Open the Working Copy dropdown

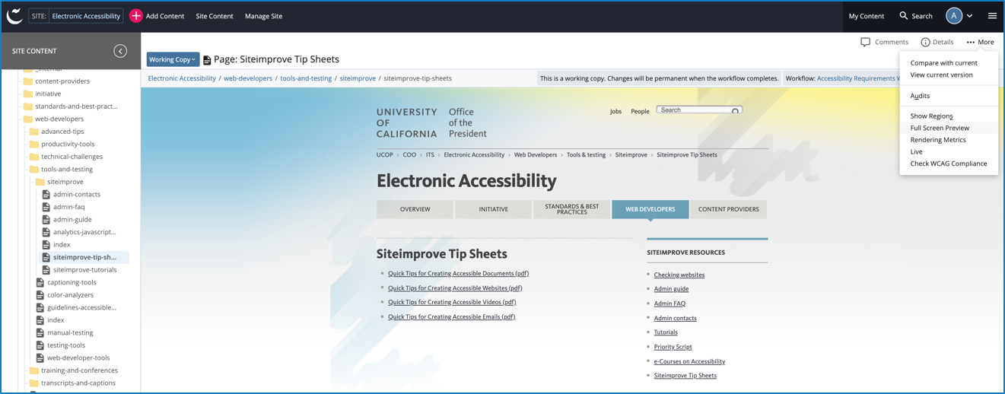point(173,59)
